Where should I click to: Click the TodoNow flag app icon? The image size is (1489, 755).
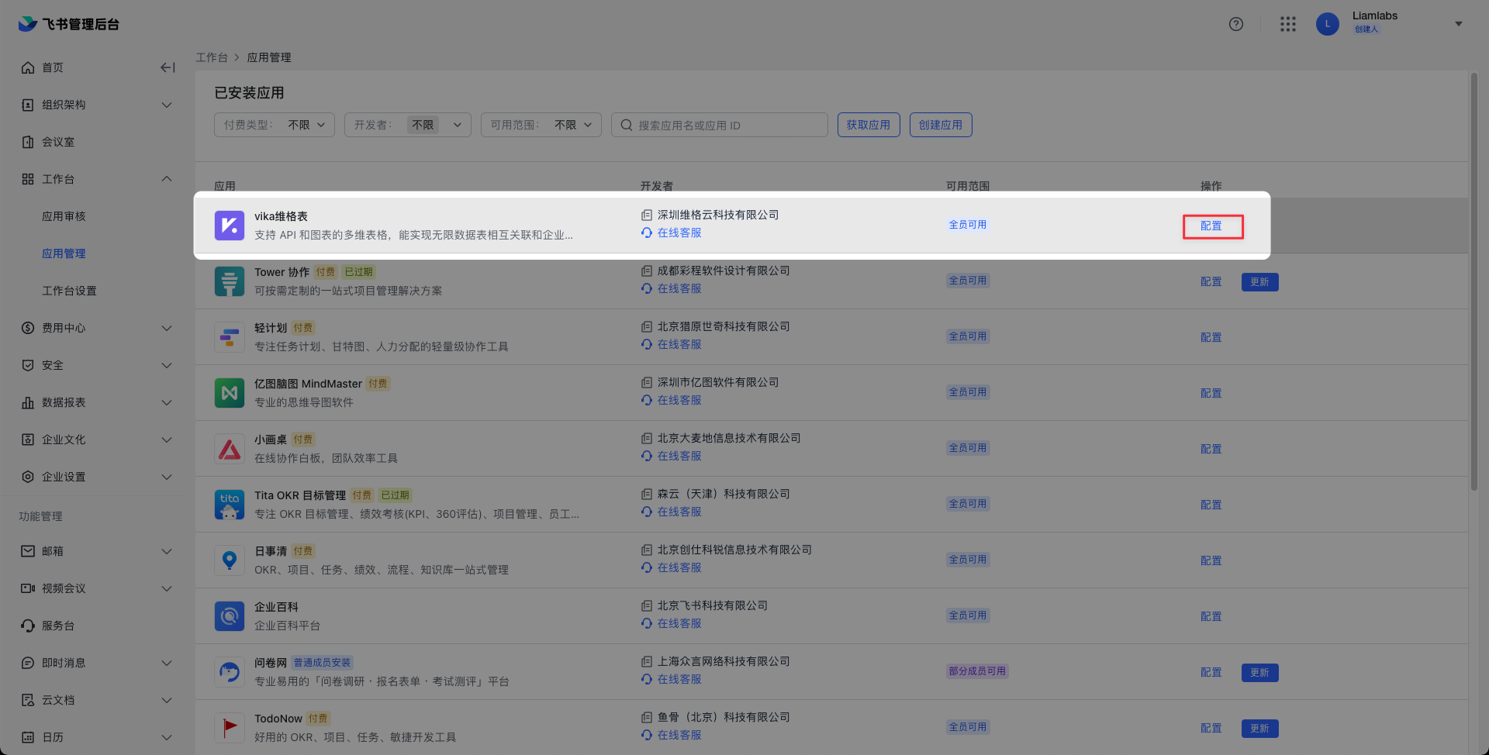point(230,728)
